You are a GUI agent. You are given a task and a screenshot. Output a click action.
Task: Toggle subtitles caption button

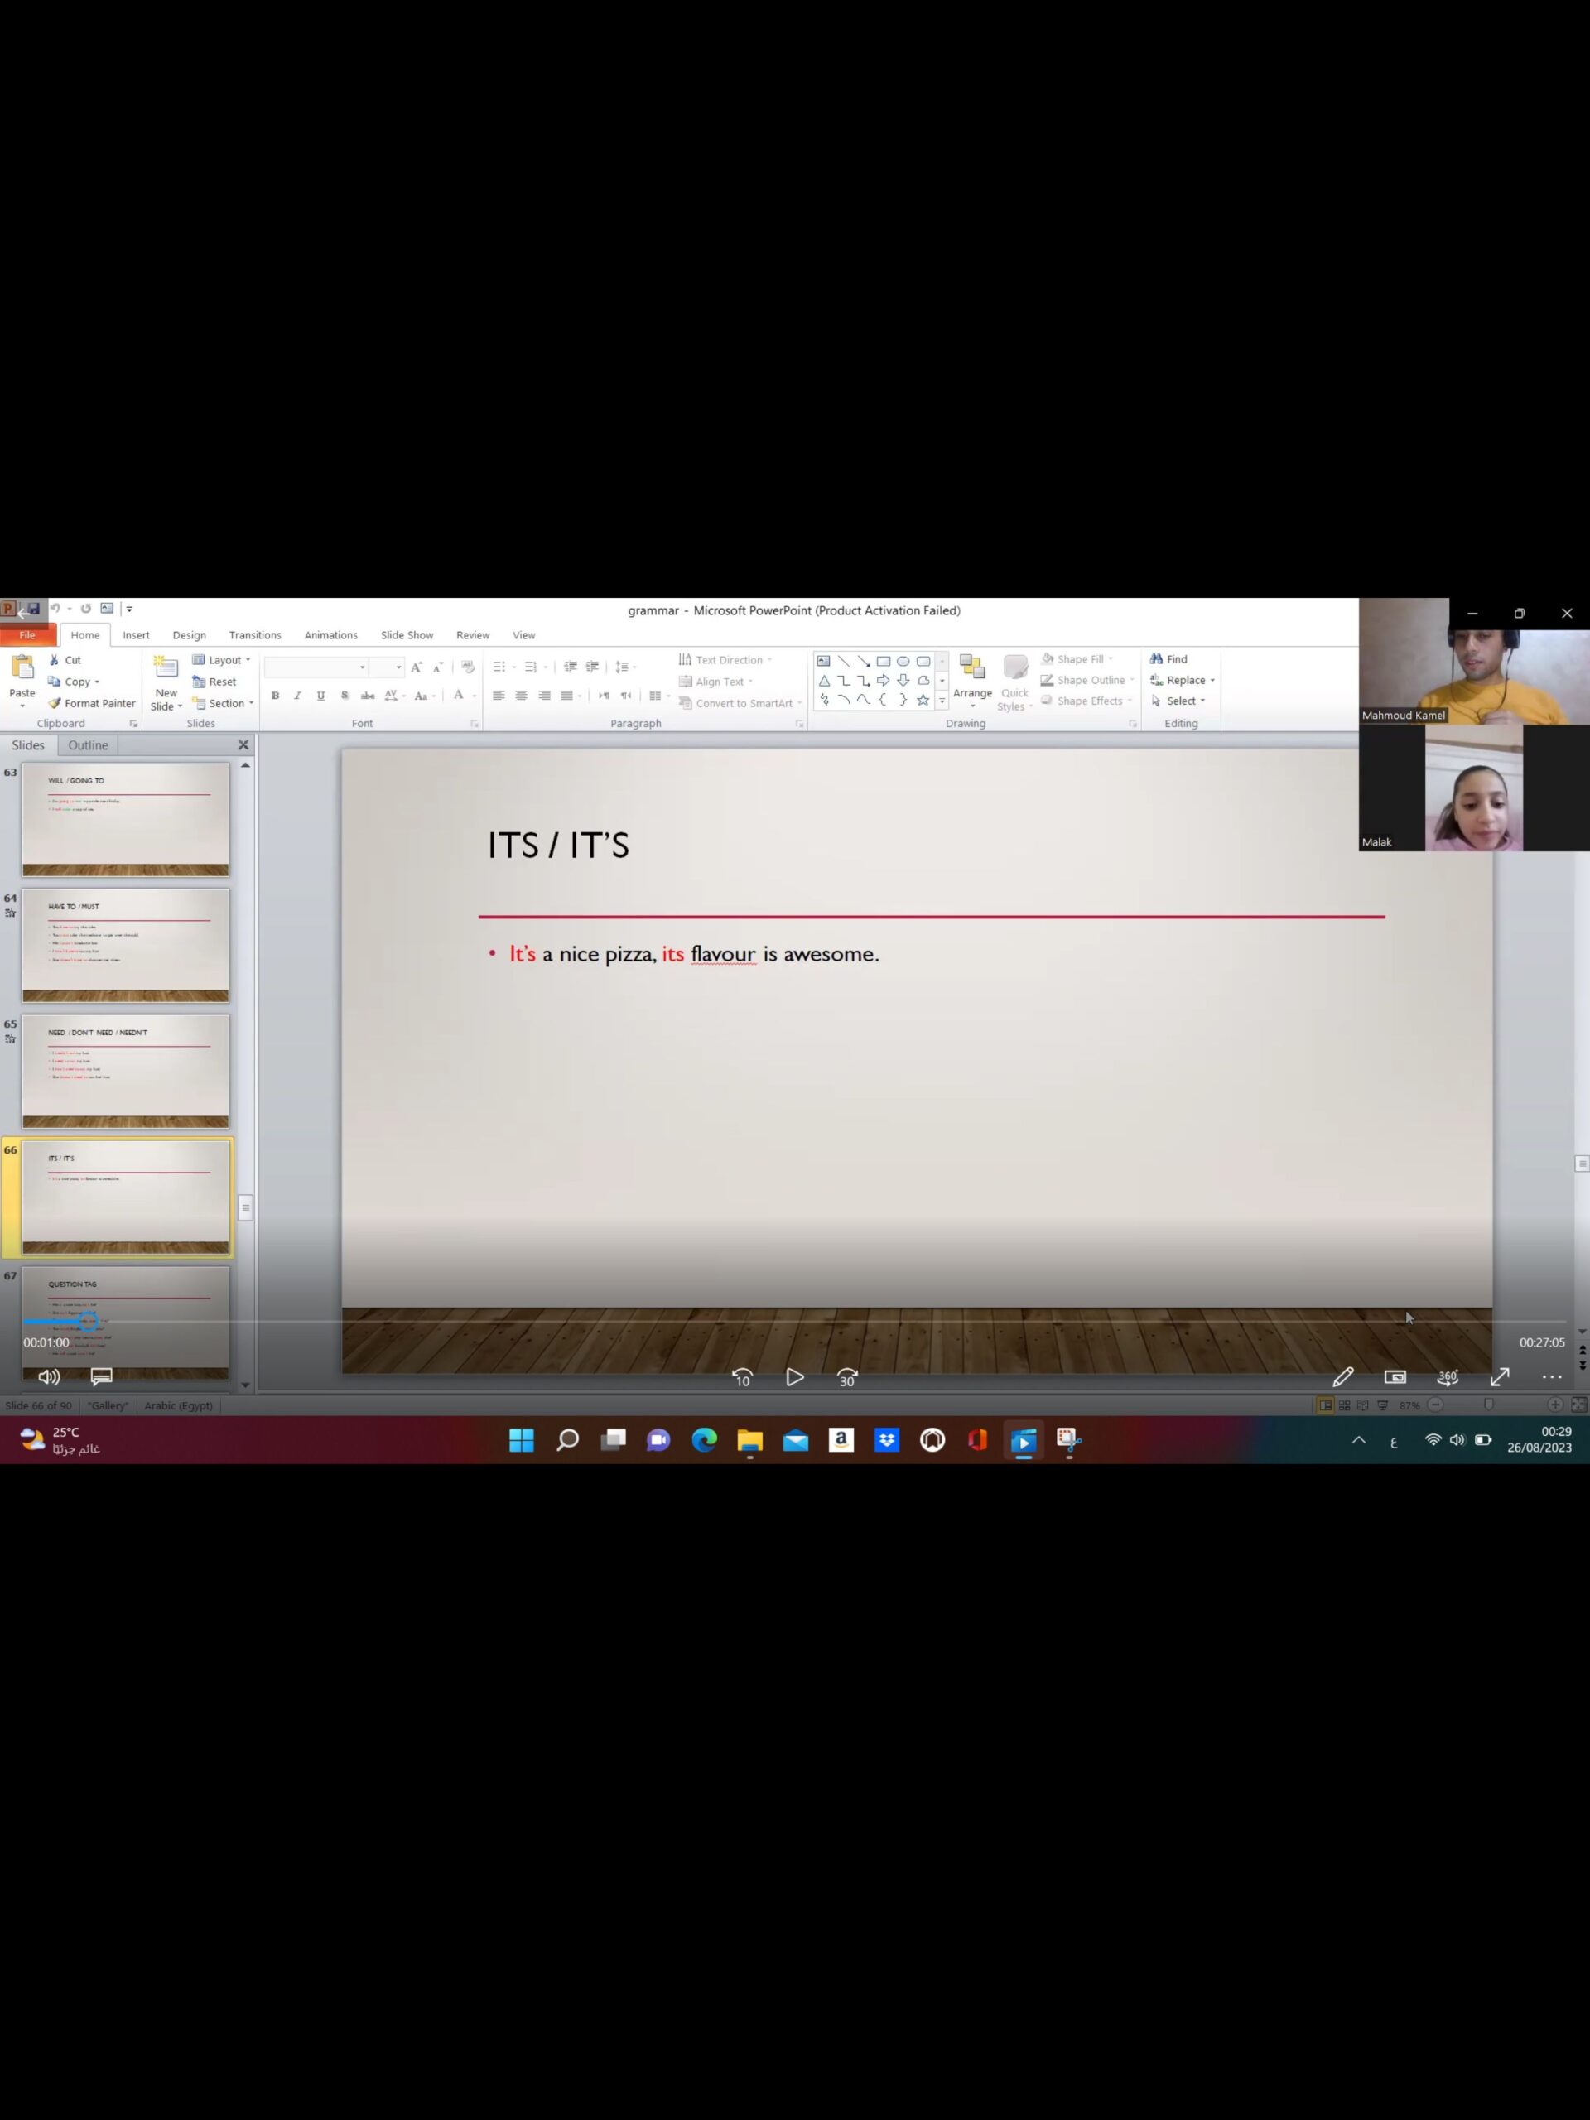(x=102, y=1376)
